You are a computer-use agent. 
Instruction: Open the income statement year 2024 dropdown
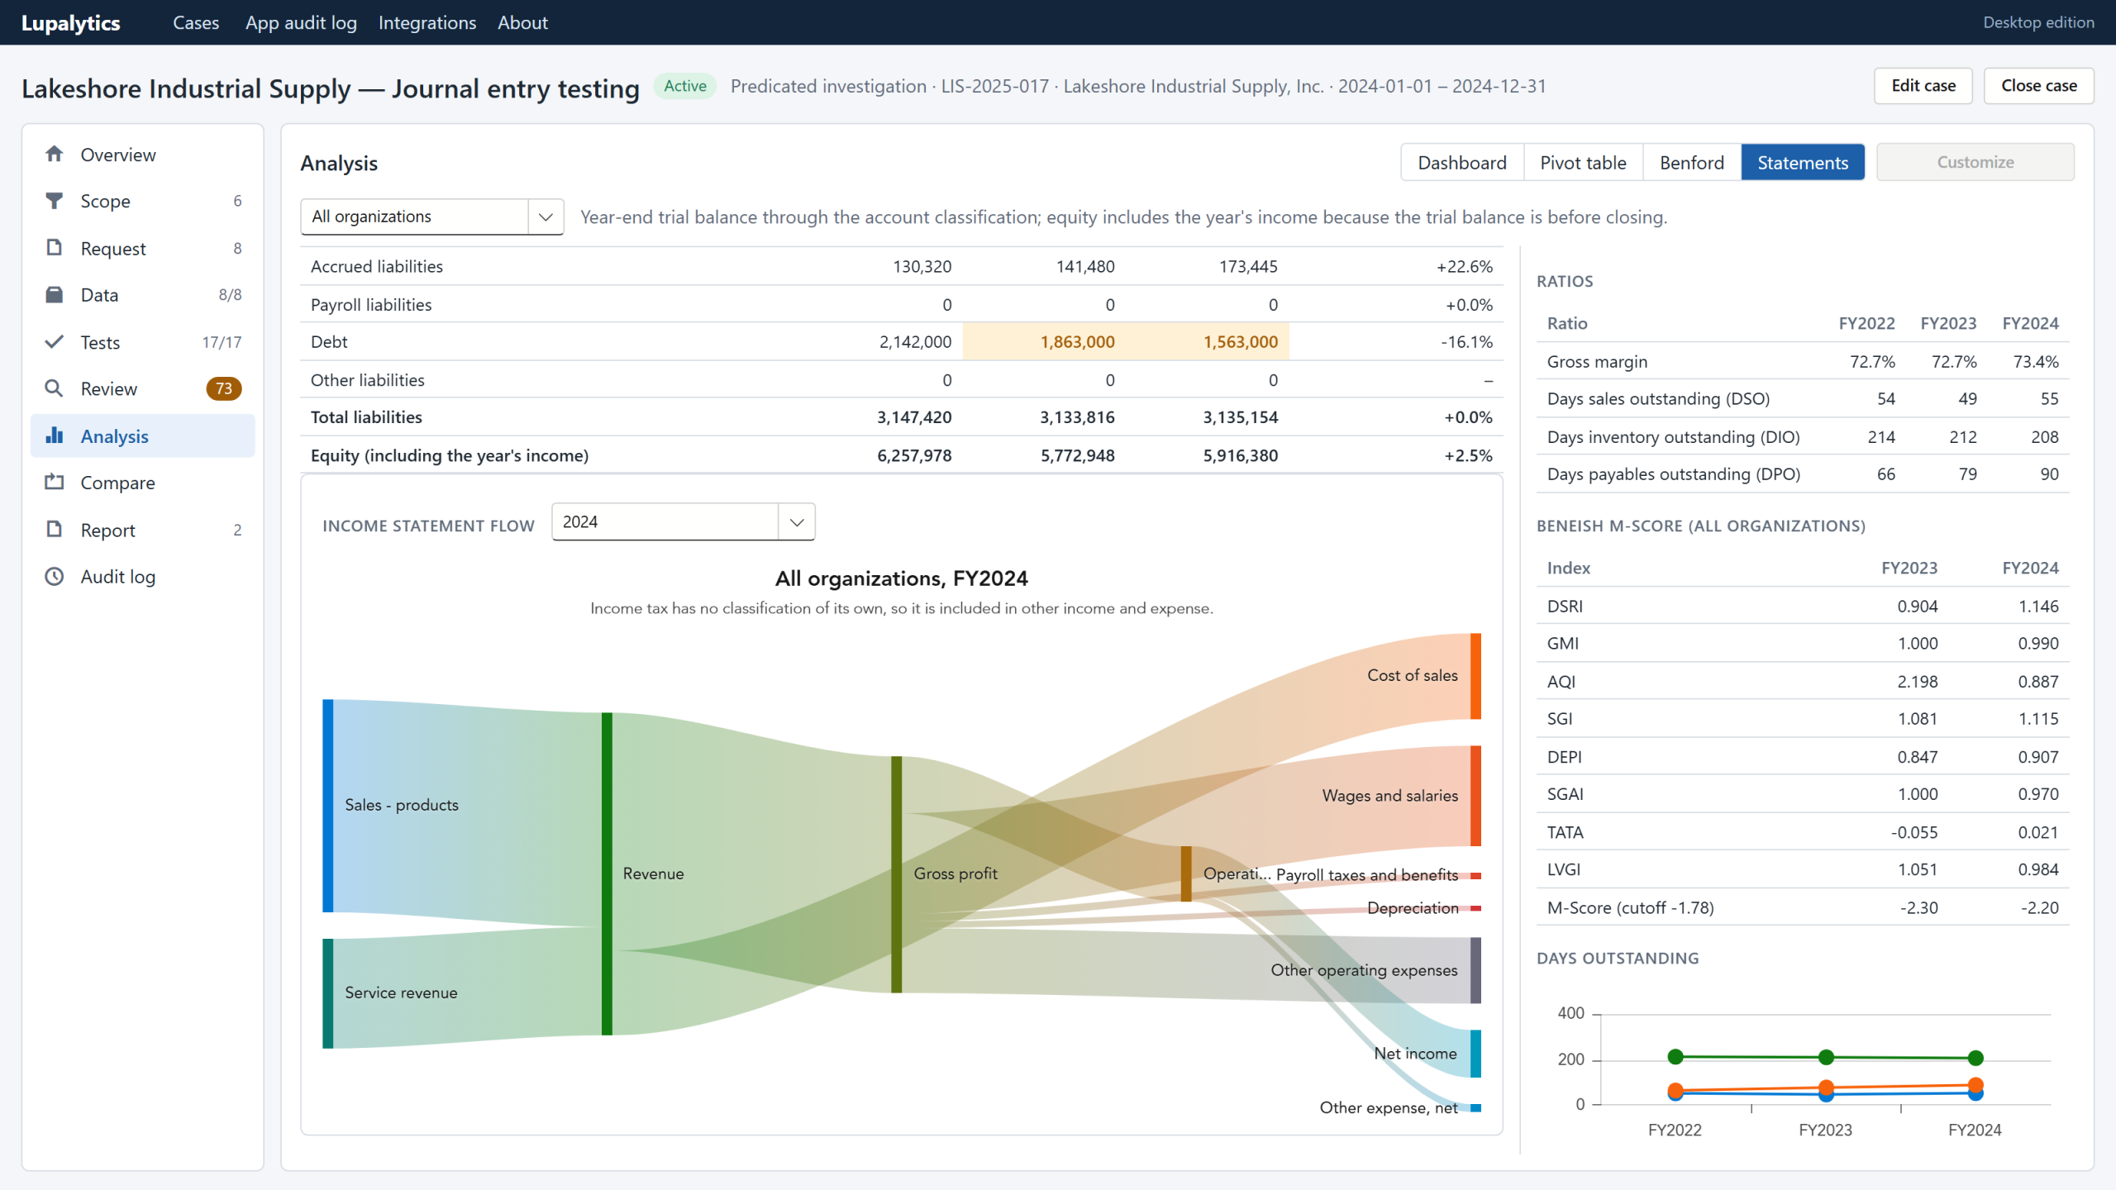tap(684, 522)
